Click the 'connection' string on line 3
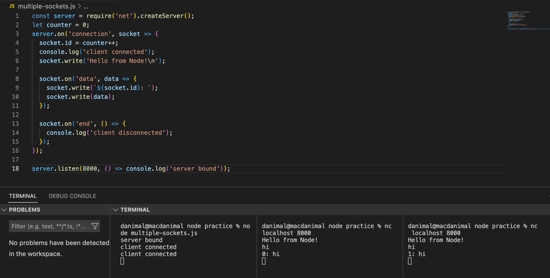This screenshot has height=278, width=550. (90, 34)
